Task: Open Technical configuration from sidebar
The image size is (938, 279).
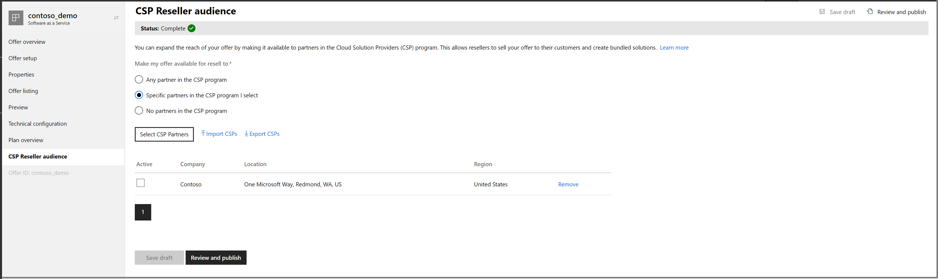Action: (x=38, y=123)
